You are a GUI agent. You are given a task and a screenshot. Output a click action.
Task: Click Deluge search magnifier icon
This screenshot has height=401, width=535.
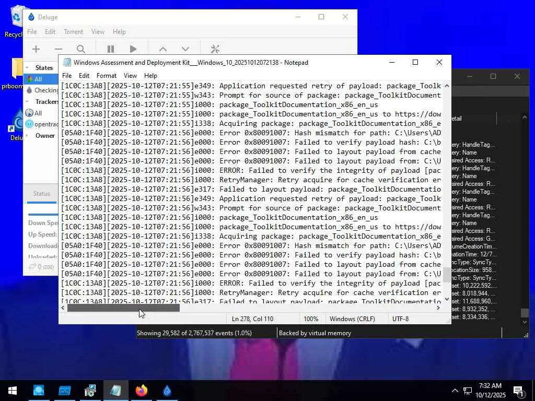pyautogui.click(x=81, y=49)
